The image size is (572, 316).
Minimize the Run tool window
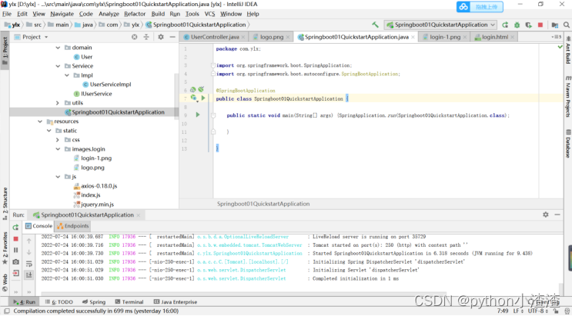tap(557, 215)
